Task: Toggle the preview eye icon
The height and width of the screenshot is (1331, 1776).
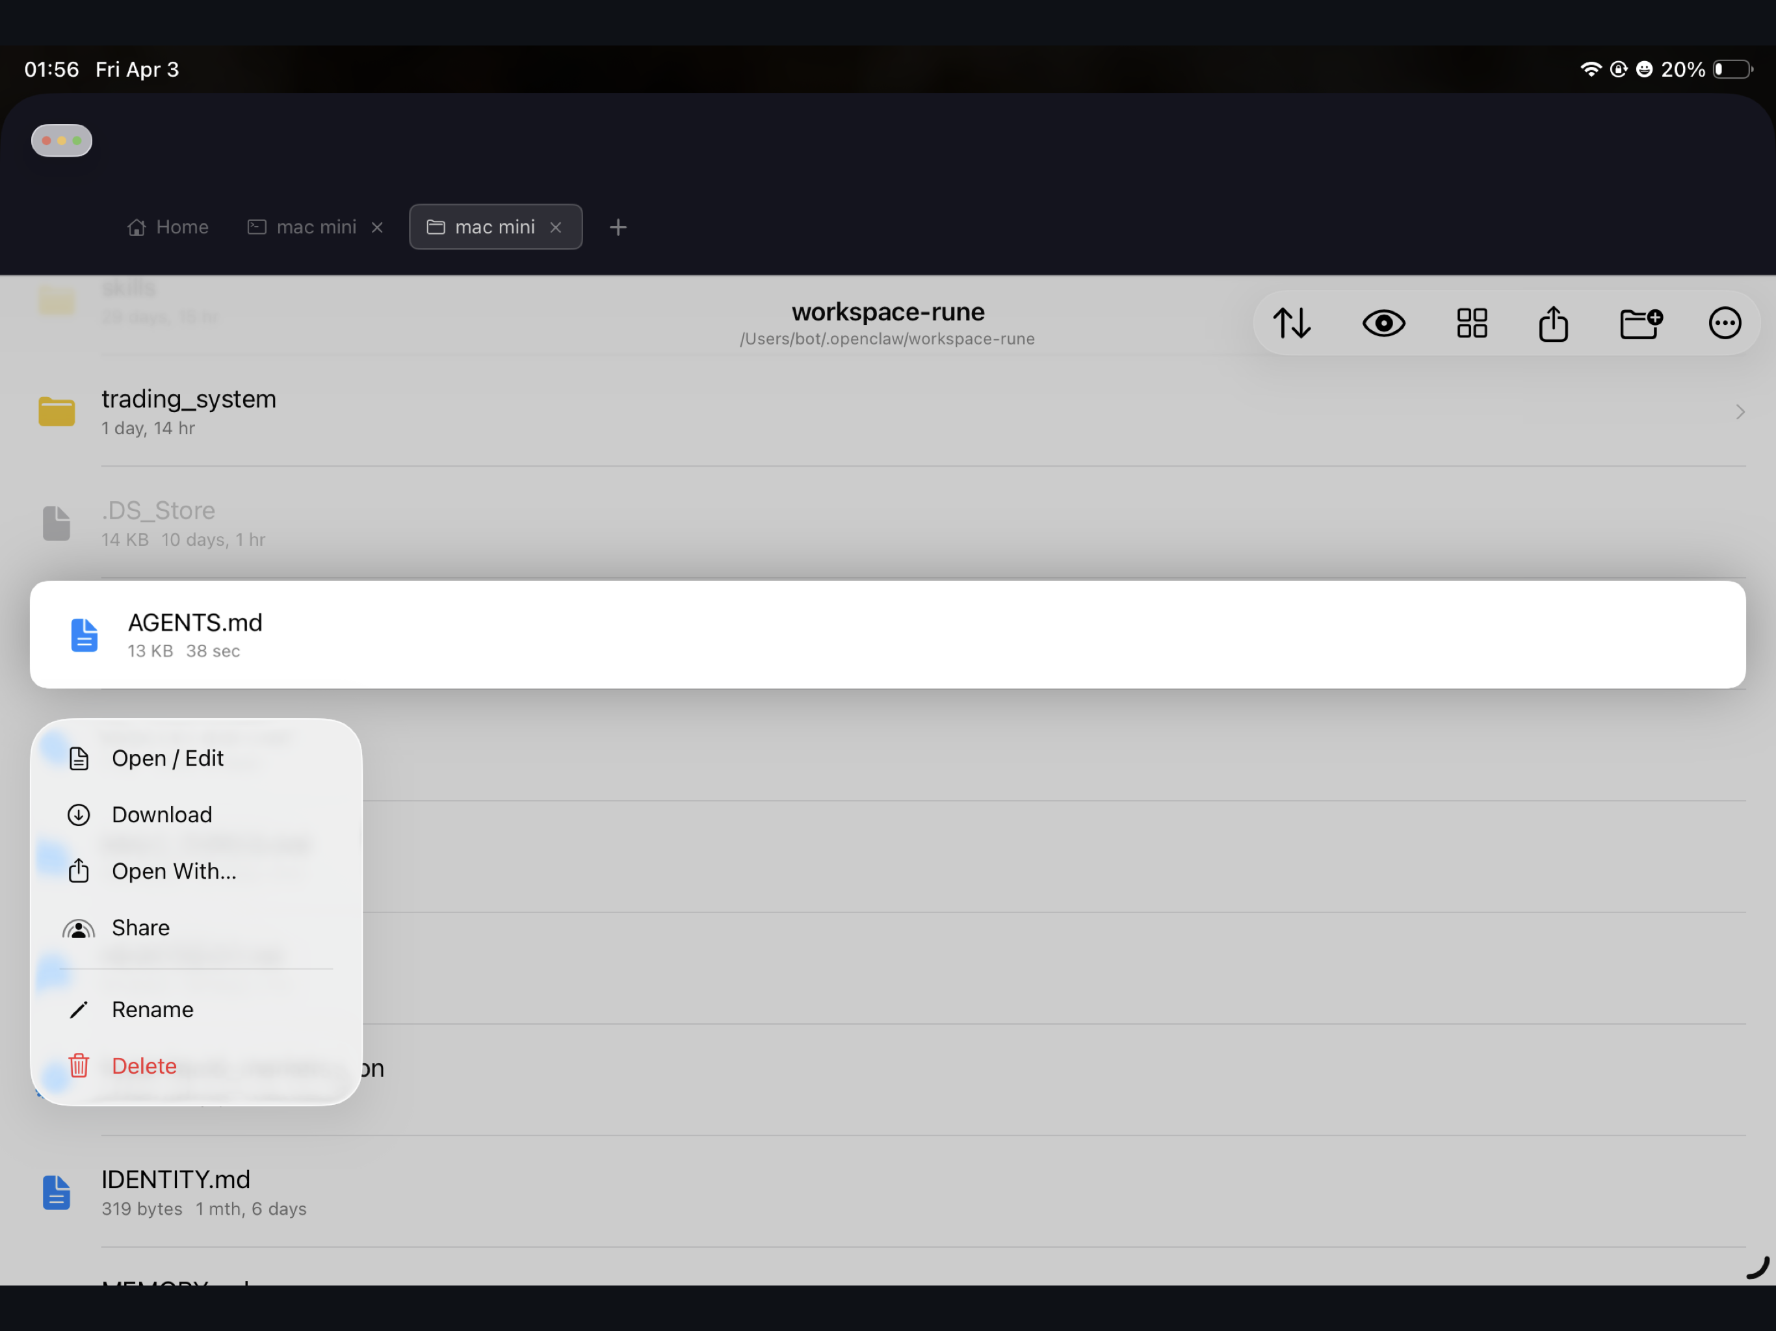Action: pyautogui.click(x=1383, y=323)
